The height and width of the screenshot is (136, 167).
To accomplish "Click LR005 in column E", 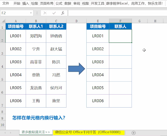I will pos(98,88).
